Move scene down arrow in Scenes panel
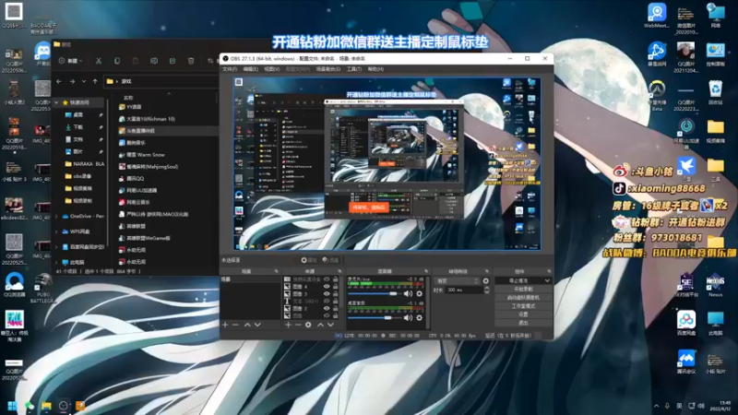This screenshot has width=738, height=415. click(x=257, y=325)
